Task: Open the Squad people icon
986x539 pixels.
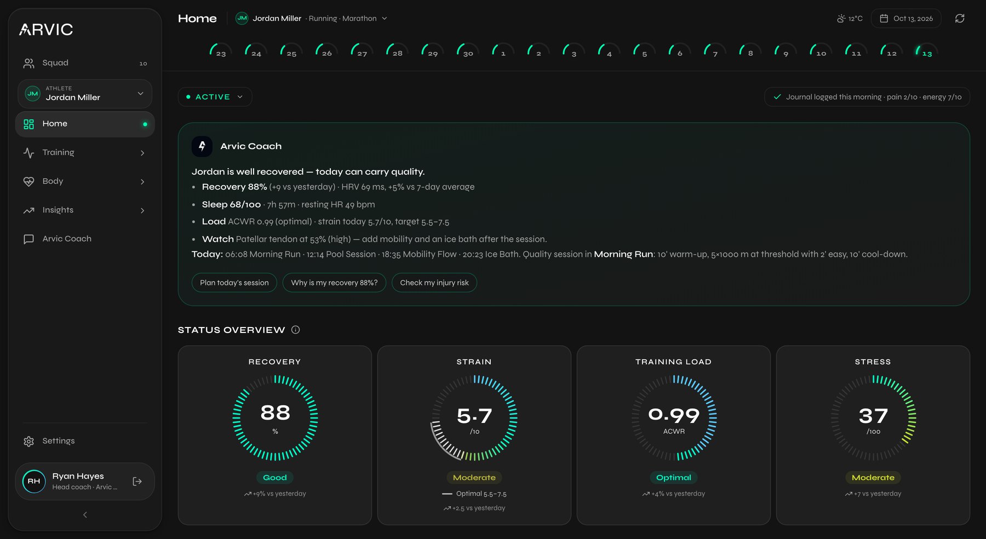Action: pos(28,64)
